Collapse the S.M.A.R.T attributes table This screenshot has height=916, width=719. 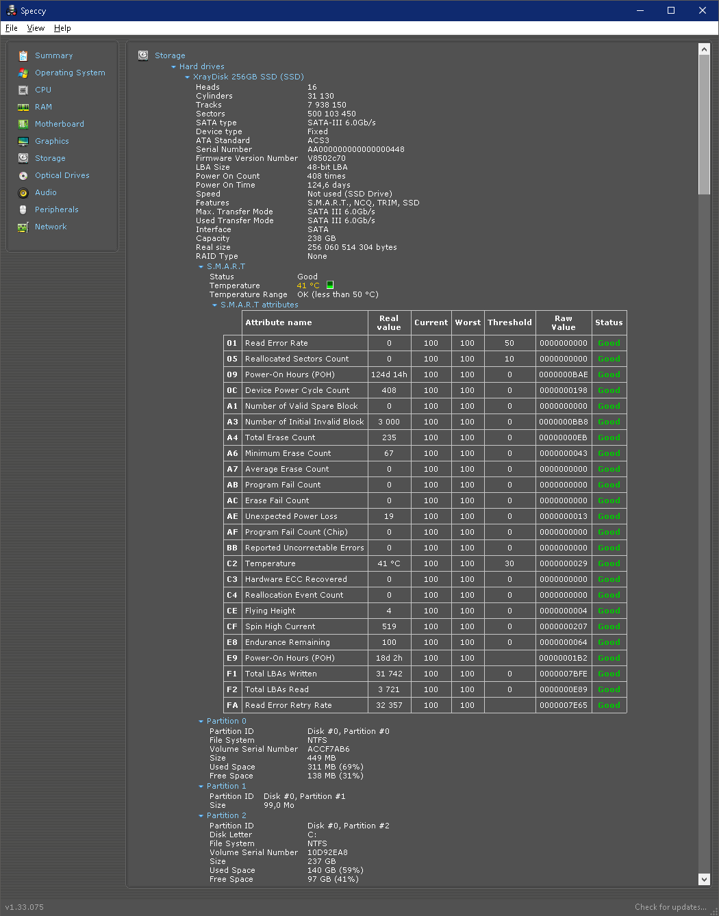[214, 305]
